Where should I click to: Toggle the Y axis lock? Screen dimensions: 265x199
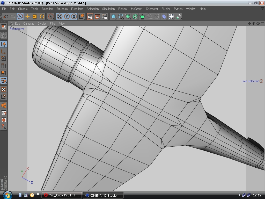coord(67,16)
